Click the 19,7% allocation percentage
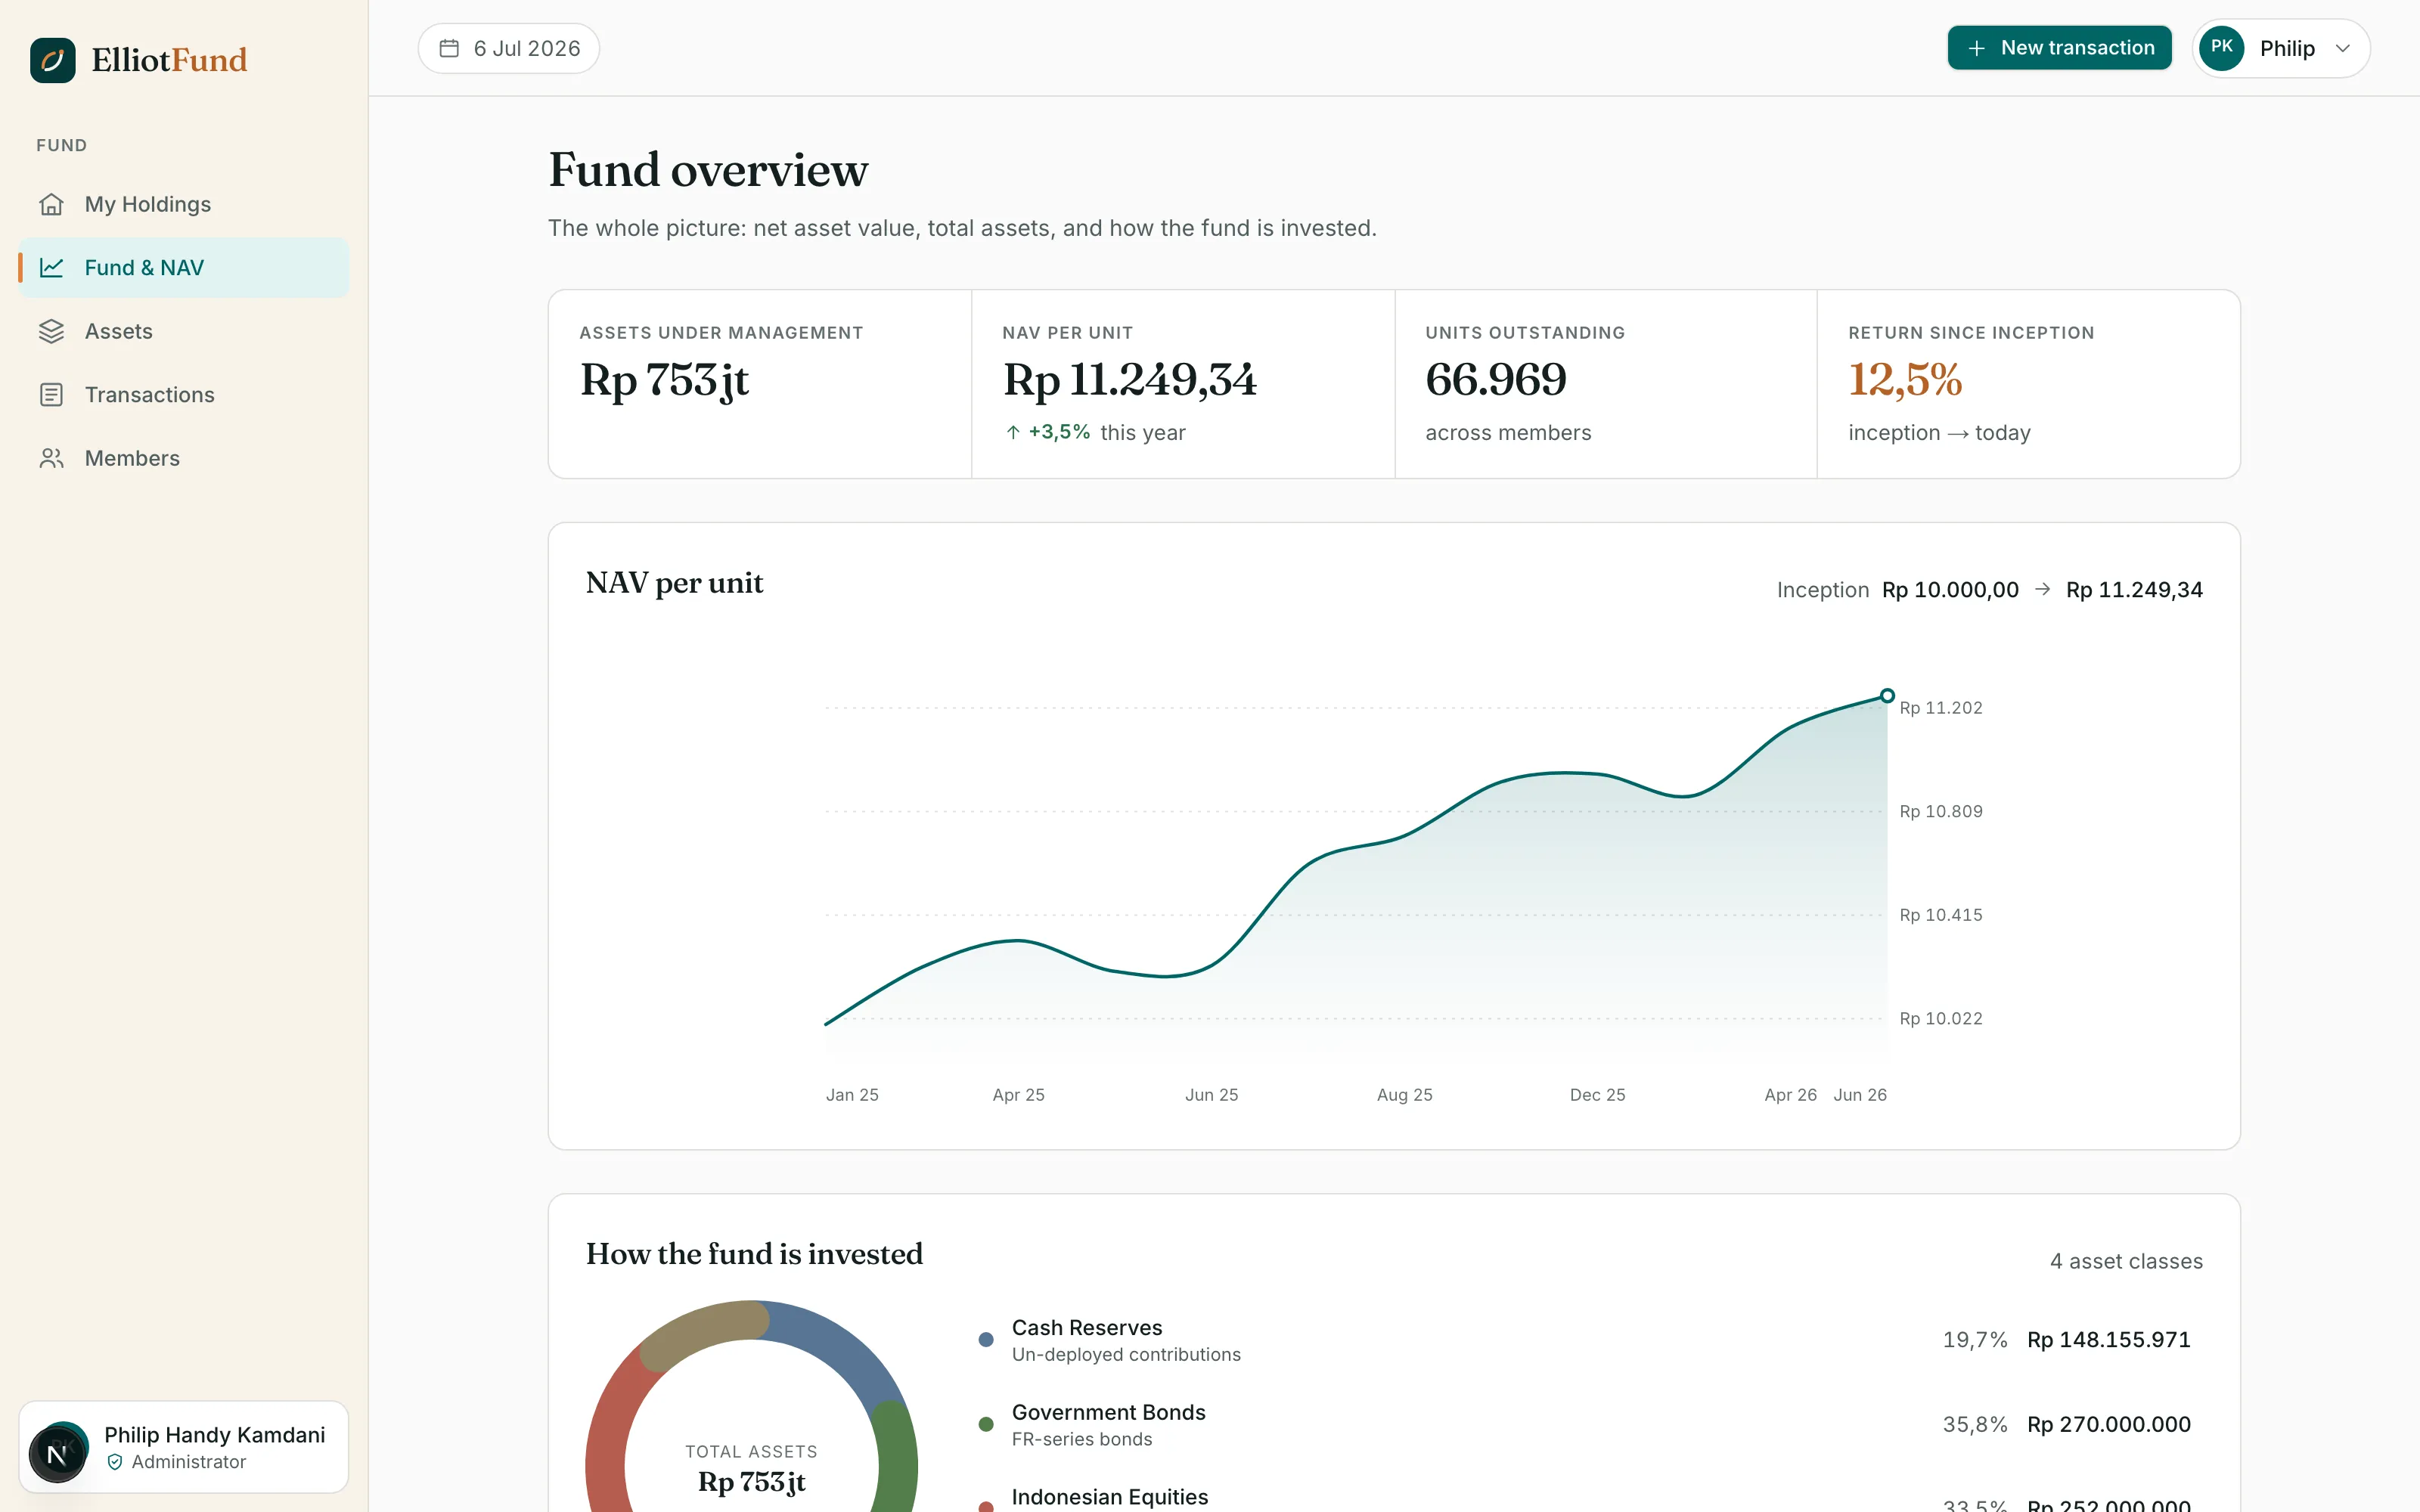The width and height of the screenshot is (2420, 1512). [1975, 1340]
